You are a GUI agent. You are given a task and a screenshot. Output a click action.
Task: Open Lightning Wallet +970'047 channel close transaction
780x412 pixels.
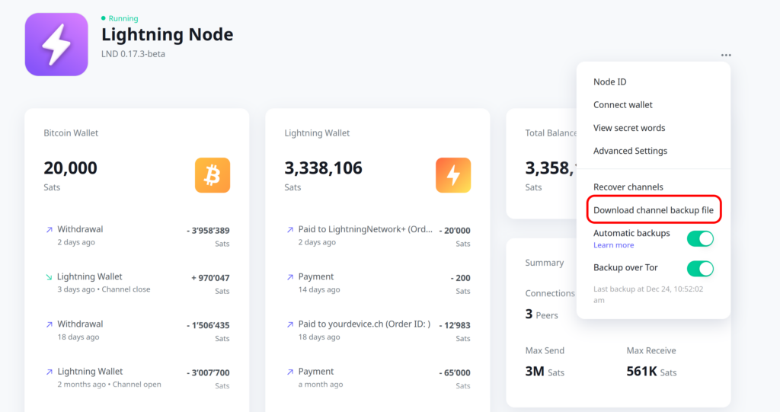click(137, 283)
